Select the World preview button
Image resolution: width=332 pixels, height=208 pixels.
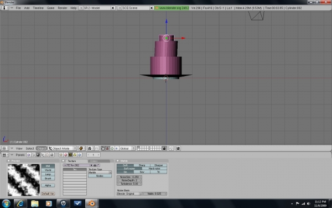(x=48, y=170)
